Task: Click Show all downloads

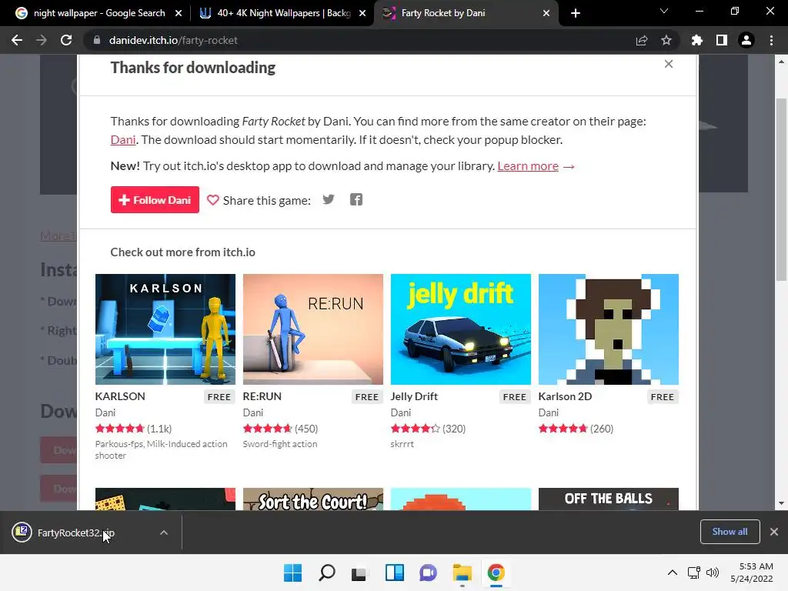Action: 730,532
